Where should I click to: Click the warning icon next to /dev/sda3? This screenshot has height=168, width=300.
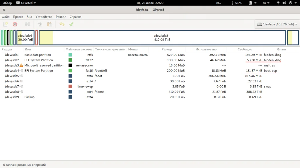tap(21, 65)
